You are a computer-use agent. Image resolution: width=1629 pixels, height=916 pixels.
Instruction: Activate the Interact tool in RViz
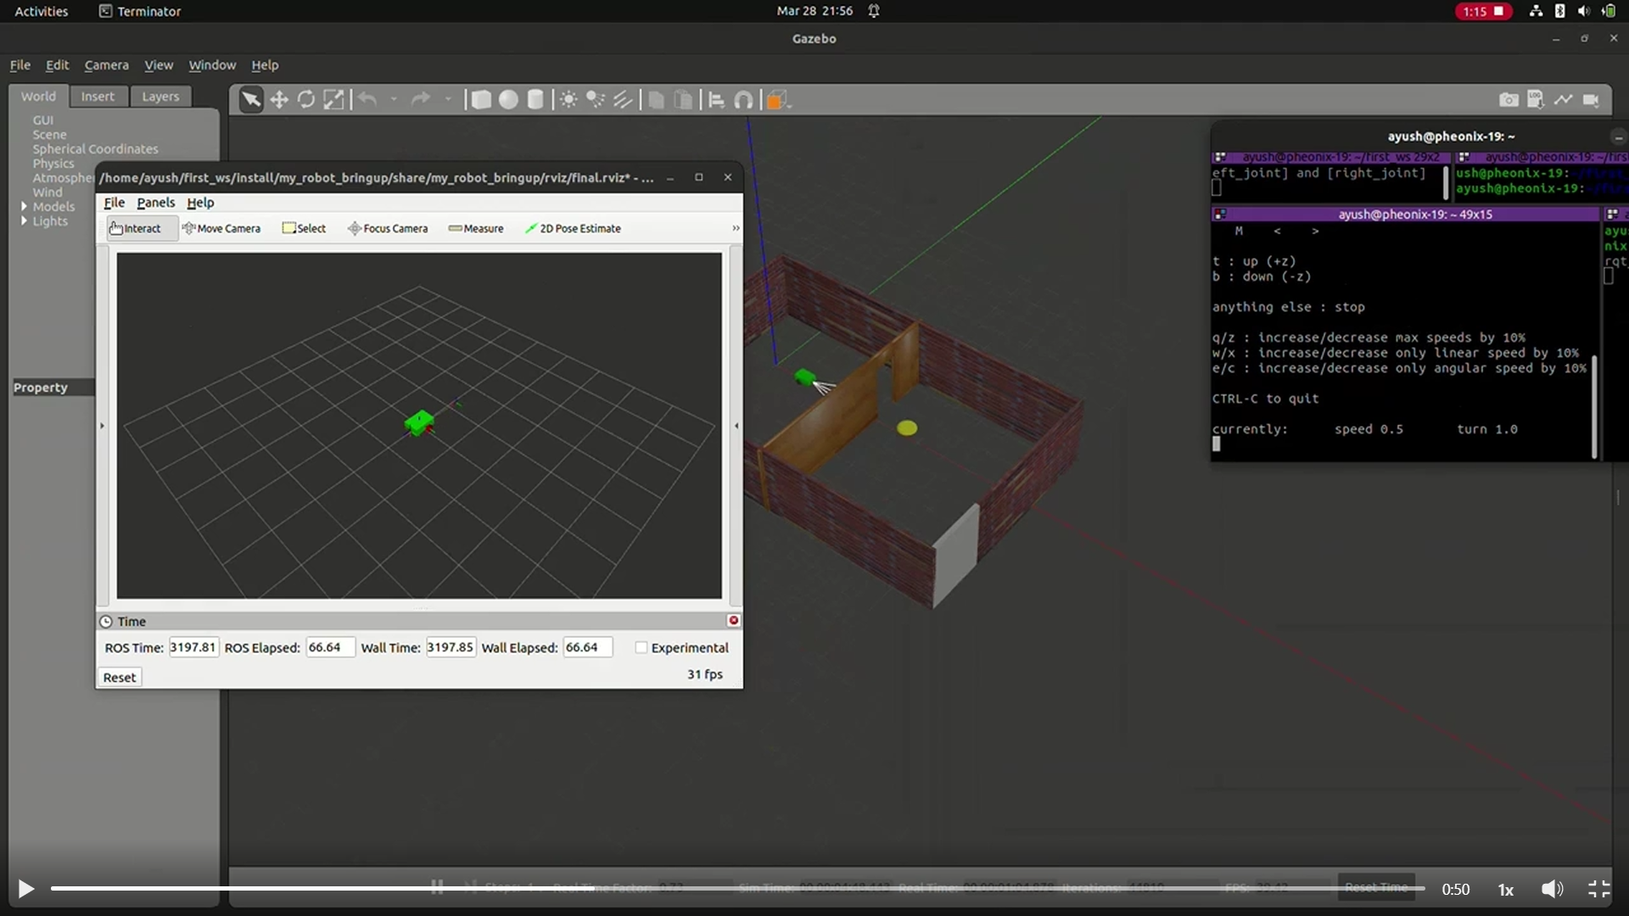136,228
